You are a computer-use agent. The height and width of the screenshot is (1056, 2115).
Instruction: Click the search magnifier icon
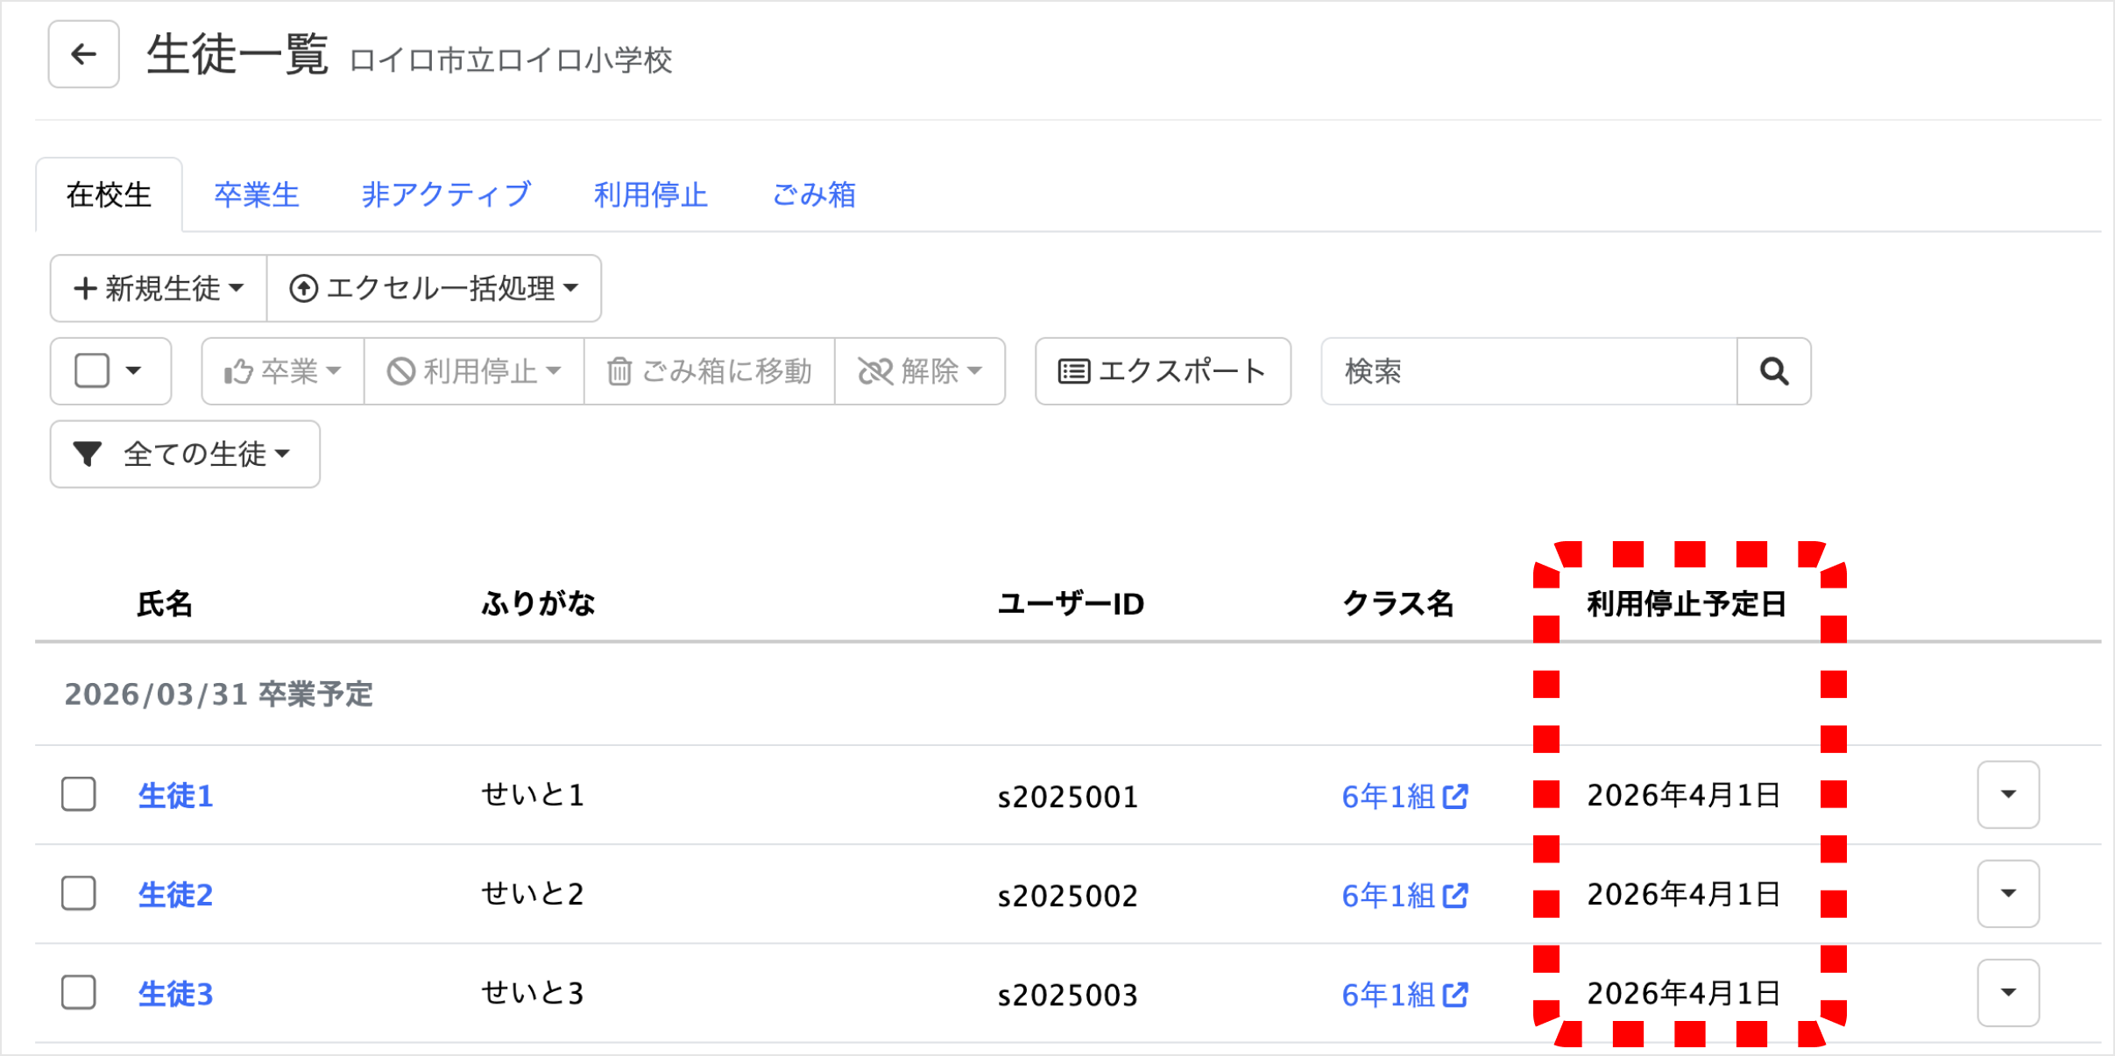(x=1773, y=371)
